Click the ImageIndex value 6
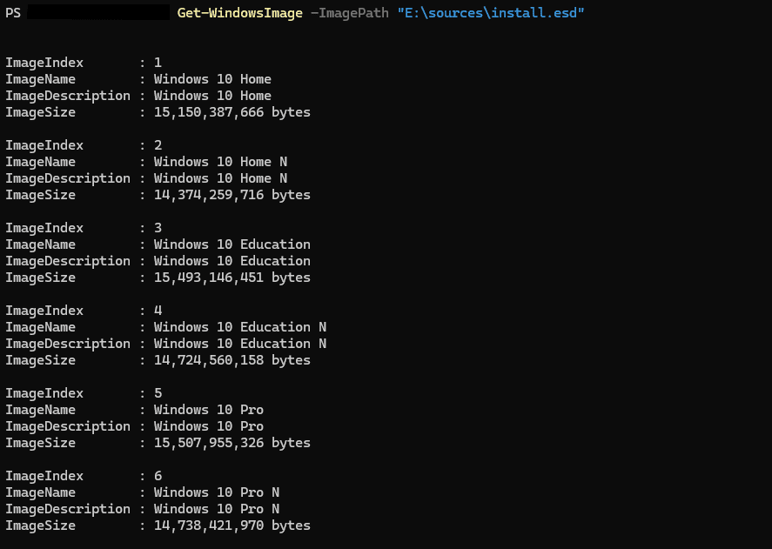Screen dimensions: 772x549 tap(158, 476)
